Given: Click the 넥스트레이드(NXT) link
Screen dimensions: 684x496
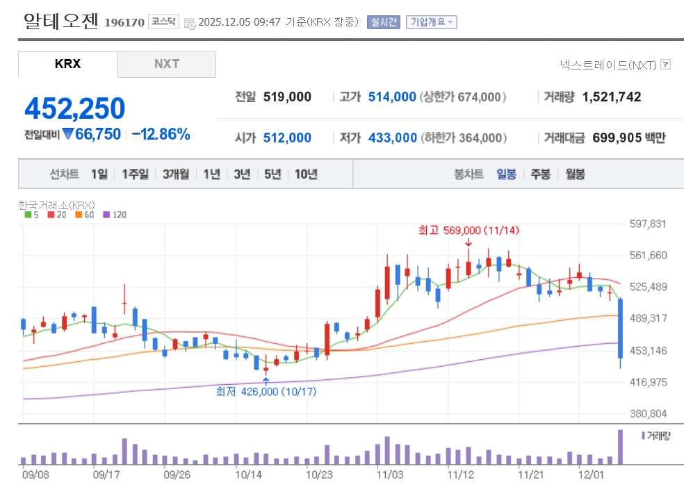Looking at the screenshot, I should point(608,65).
